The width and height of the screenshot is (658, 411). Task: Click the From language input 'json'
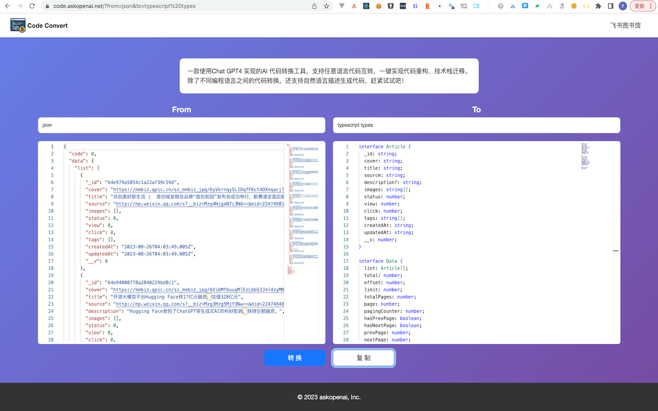pos(181,125)
